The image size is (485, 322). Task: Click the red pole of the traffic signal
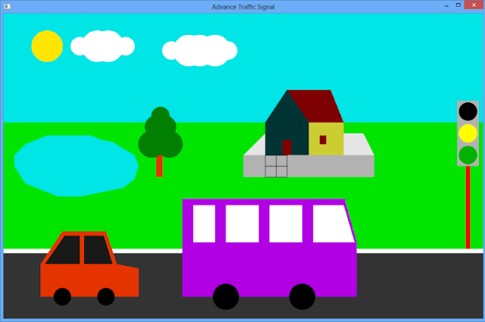[468, 208]
